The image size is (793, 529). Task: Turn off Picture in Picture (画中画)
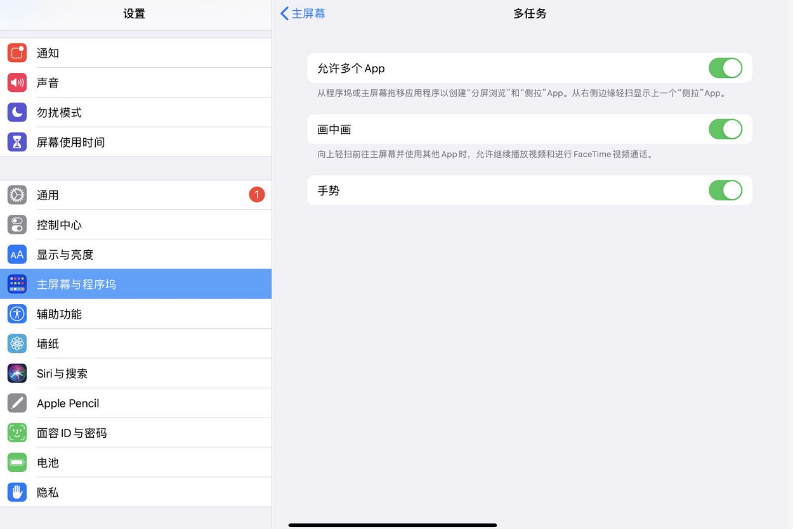tap(725, 129)
